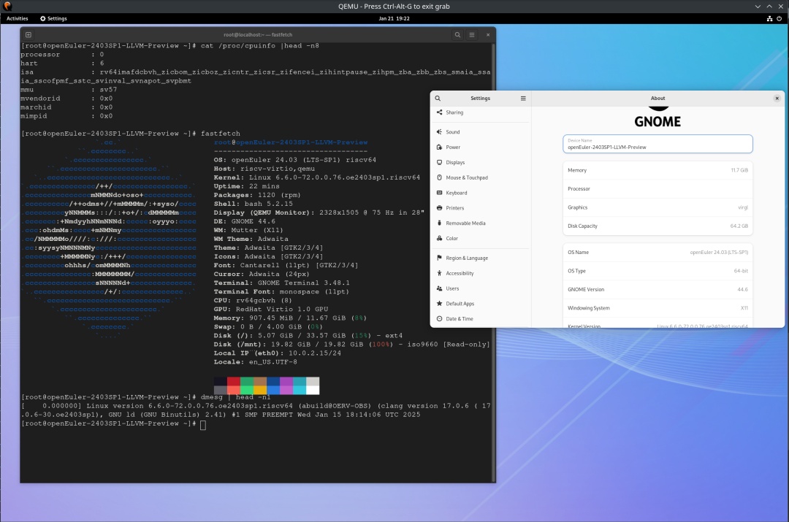Screen dimensions: 789x522
Task: Select Displays in the Settings sidebar
Action: [x=455, y=163]
